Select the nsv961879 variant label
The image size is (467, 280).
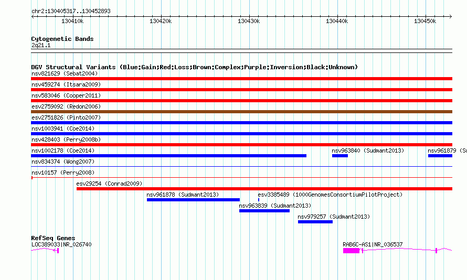point(447,150)
